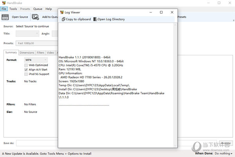
Task: Enable iPod 5G Support checkbox
Action: [x=26, y=74]
